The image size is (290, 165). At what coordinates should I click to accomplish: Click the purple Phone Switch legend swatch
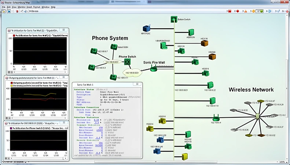point(11,128)
